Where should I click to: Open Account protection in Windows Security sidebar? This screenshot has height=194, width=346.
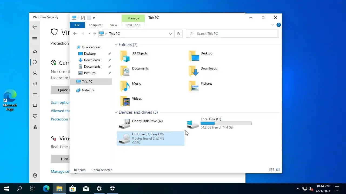tap(35, 73)
